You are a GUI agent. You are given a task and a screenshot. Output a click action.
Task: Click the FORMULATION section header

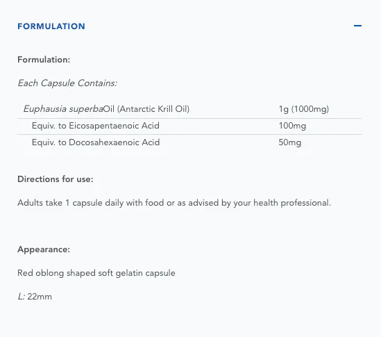[51, 26]
